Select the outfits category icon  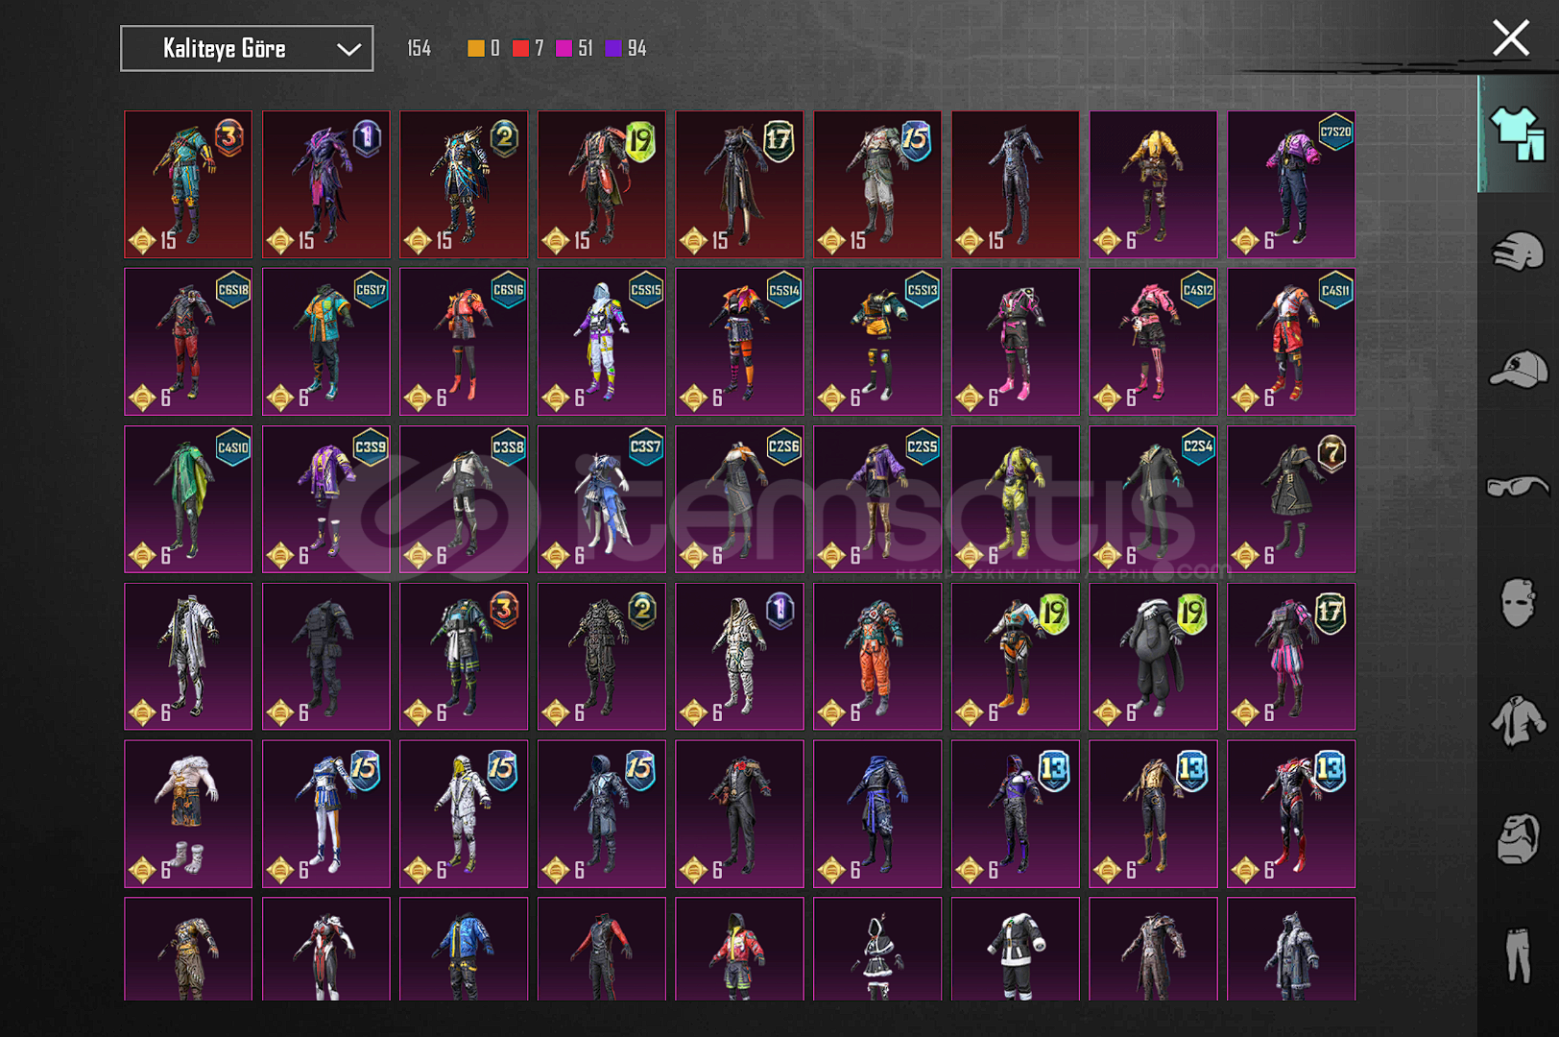click(1518, 133)
